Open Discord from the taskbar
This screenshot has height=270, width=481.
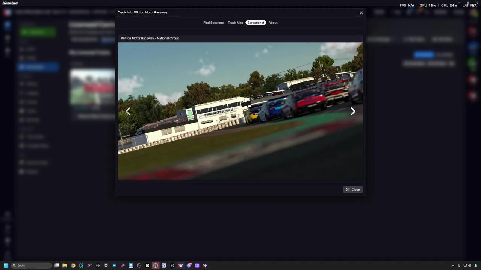point(189,265)
